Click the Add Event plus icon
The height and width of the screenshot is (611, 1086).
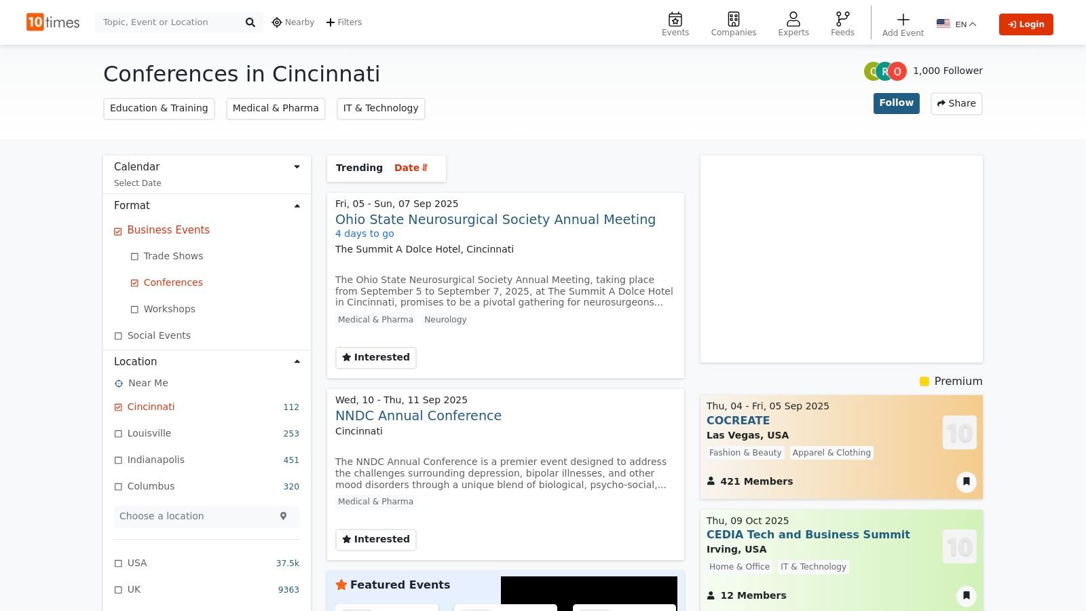pyautogui.click(x=903, y=20)
